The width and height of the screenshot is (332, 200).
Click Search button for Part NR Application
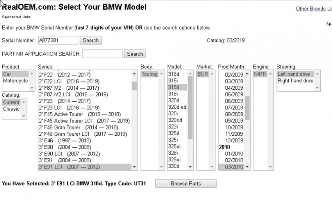135,54
